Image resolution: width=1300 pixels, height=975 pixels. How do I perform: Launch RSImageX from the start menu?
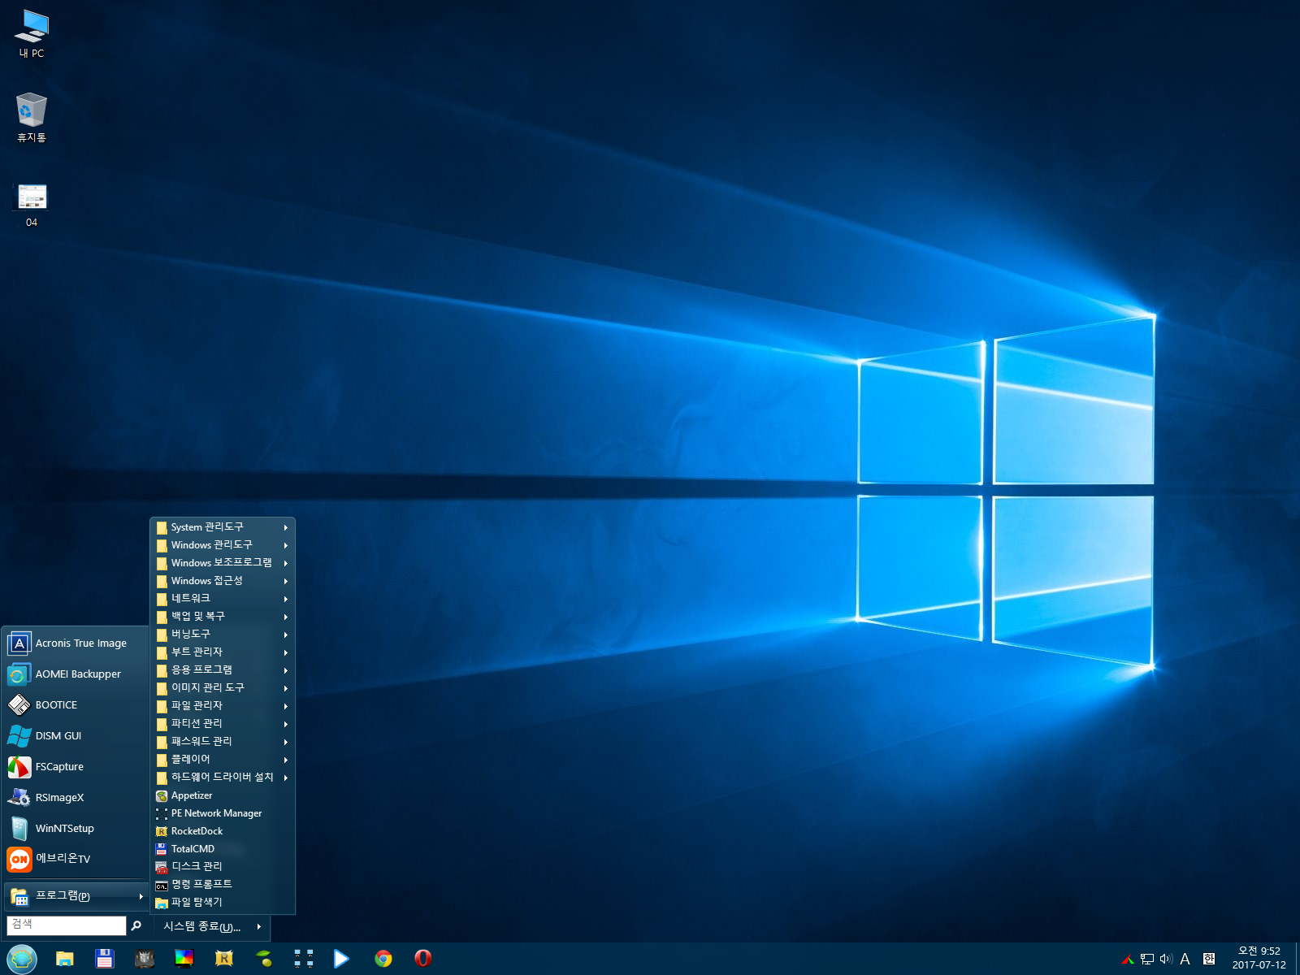point(76,798)
